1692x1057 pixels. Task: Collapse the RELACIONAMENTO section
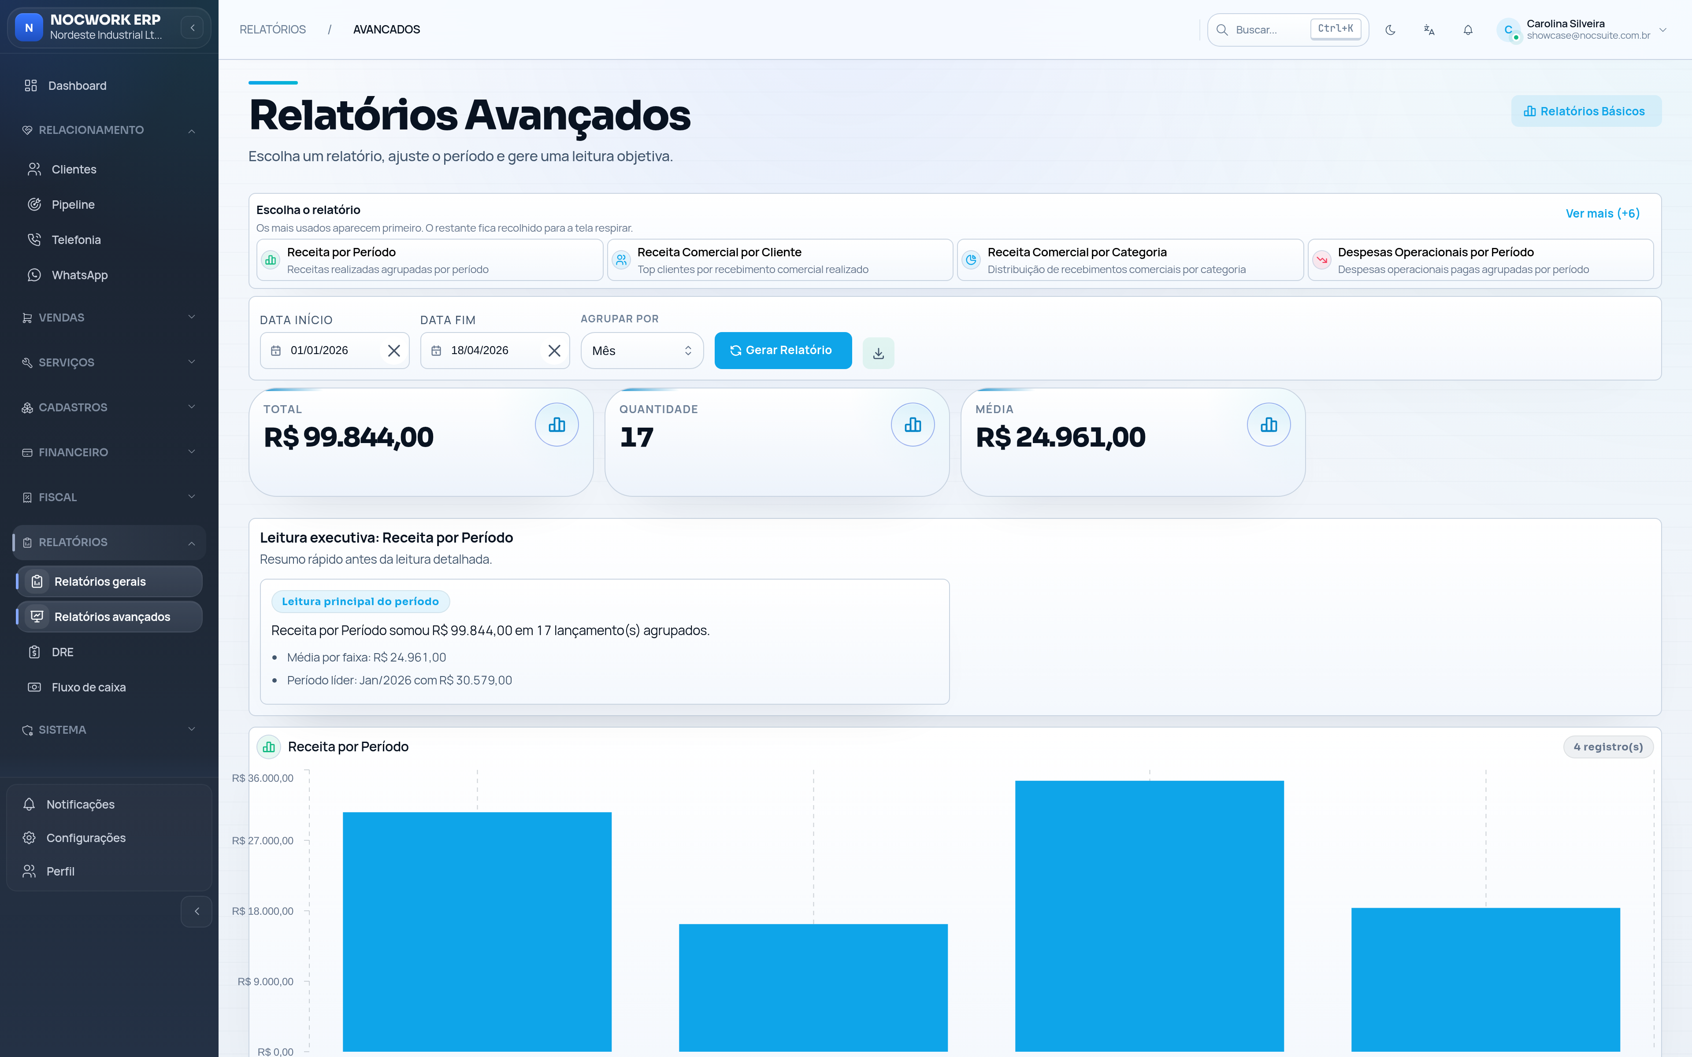(x=109, y=130)
